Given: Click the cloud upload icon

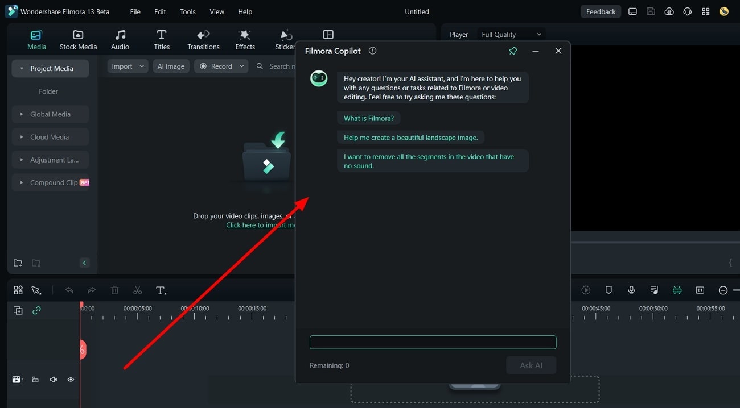Looking at the screenshot, I should (x=669, y=11).
